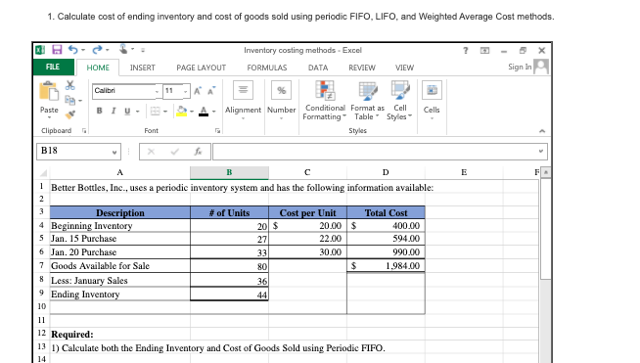The width and height of the screenshot is (640, 363).
Task: Click the Save icon in quick access toolbar
Action: tap(57, 50)
